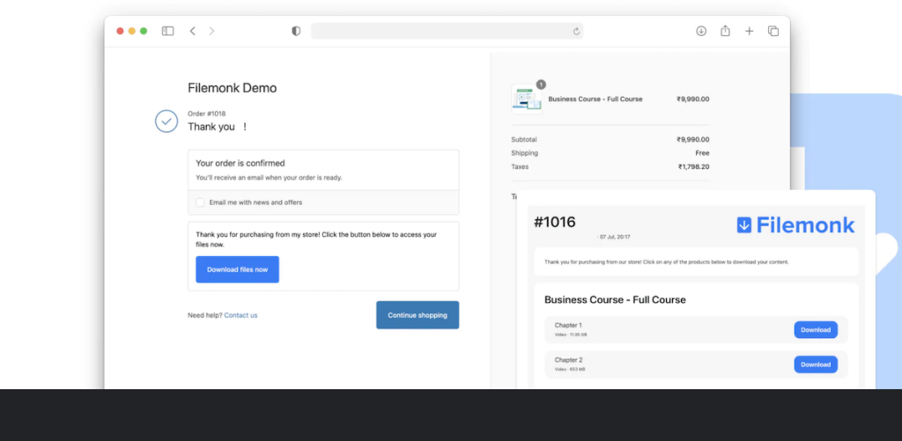Click the Business Course product thumbnail

527,99
